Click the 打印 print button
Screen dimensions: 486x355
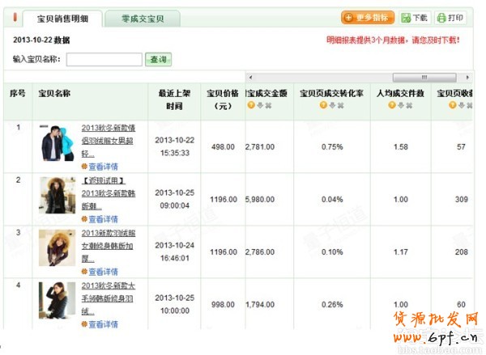coord(451,17)
